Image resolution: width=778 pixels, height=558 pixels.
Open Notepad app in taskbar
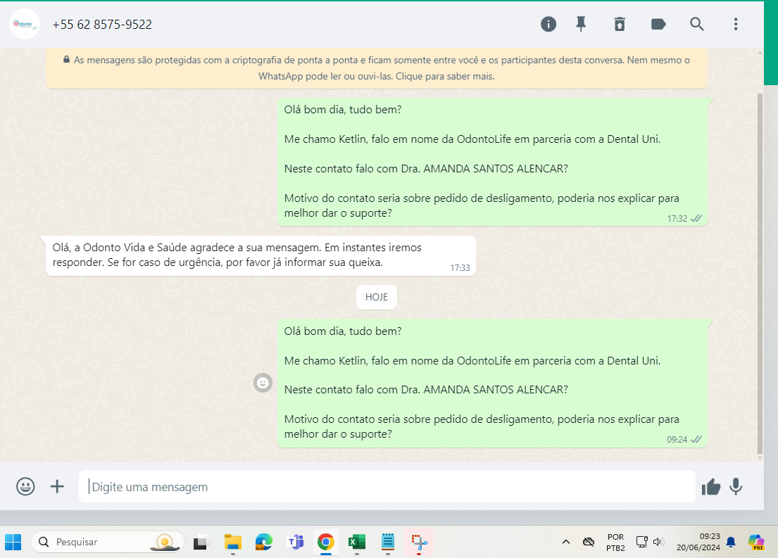387,542
